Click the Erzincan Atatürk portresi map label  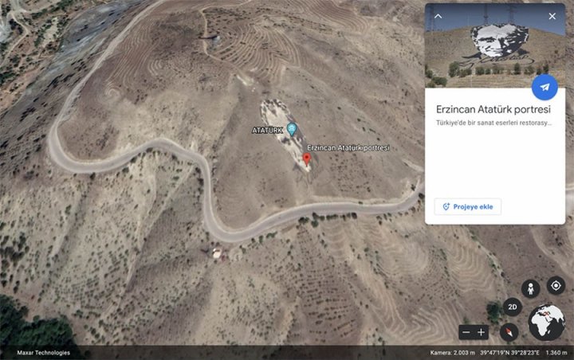click(348, 148)
